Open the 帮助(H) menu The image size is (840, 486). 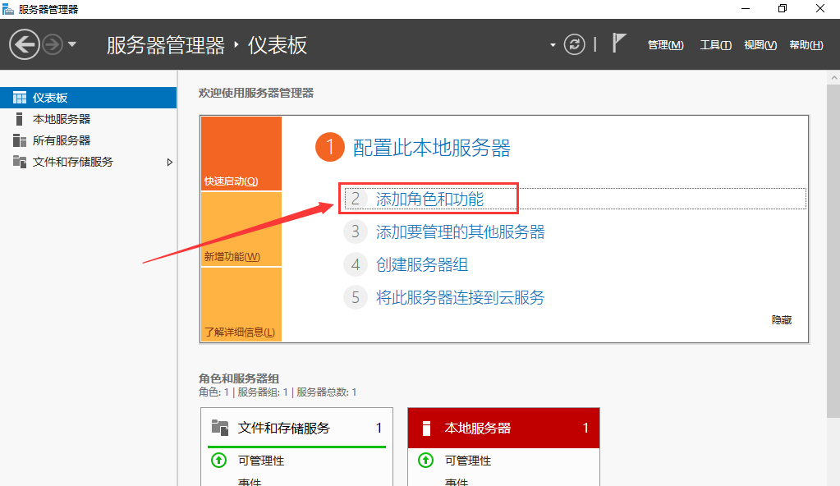pyautogui.click(x=806, y=45)
